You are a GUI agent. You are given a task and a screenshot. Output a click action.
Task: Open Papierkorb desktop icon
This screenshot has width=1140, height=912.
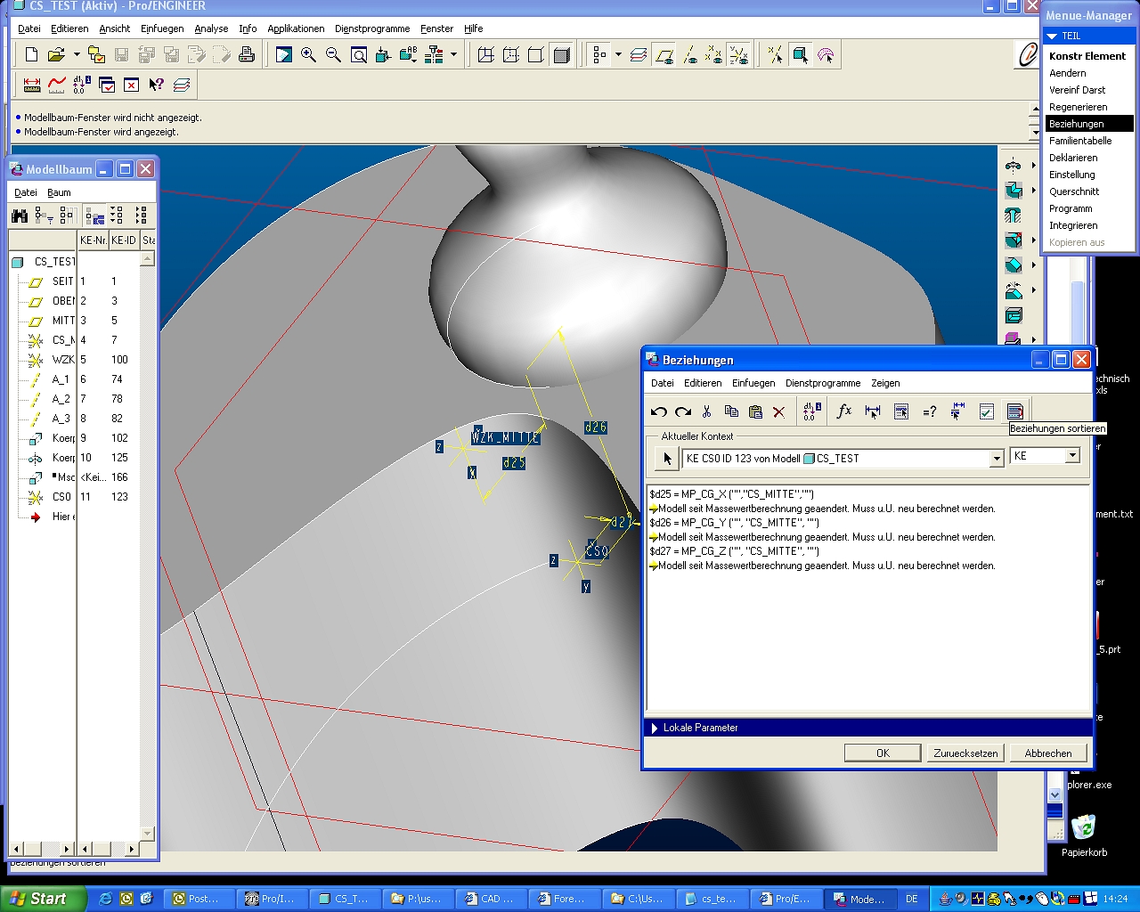[x=1084, y=835]
